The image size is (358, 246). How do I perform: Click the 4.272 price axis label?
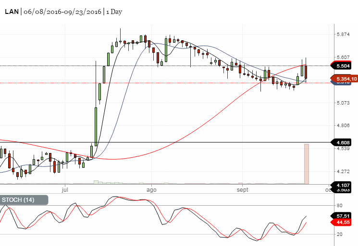pyautogui.click(x=343, y=171)
